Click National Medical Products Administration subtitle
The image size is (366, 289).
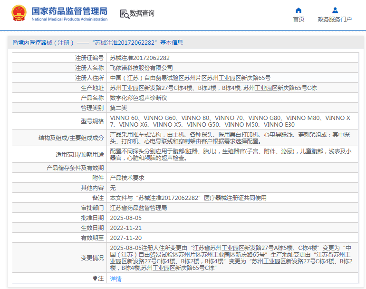pyautogui.click(x=69, y=19)
